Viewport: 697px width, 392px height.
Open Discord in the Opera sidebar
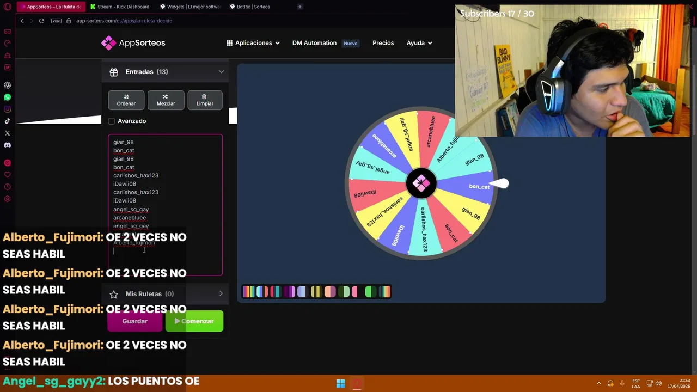click(x=7, y=145)
